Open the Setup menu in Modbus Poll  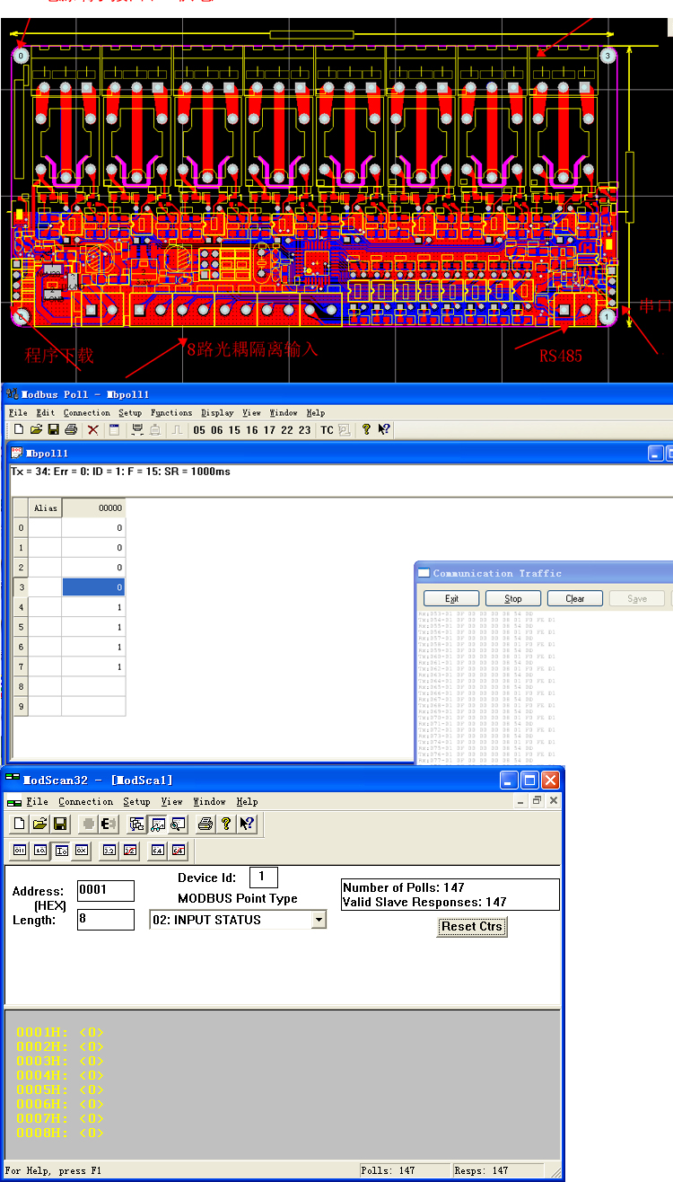[130, 413]
